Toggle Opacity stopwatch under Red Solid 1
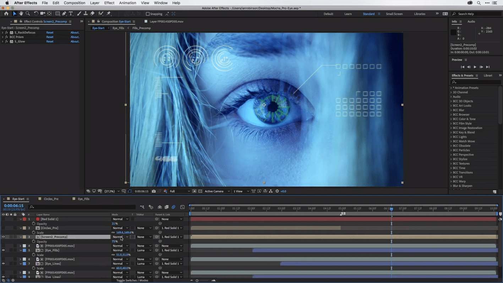503x283 pixels. pos(34,224)
